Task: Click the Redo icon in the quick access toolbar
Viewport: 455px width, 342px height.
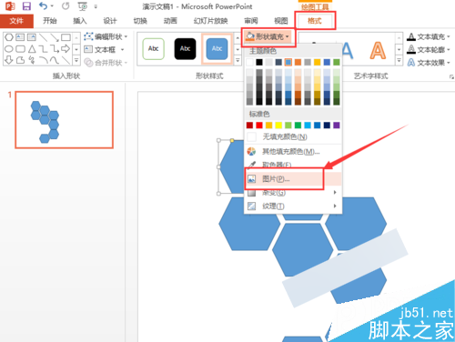Action: click(66, 6)
